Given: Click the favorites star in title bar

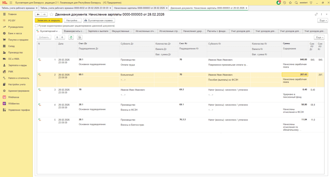Looking at the screenshot, I should coord(290,2).
